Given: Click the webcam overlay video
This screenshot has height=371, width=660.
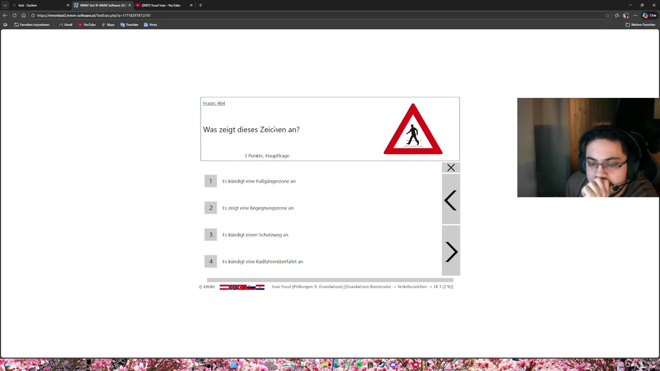Looking at the screenshot, I should coord(588,147).
